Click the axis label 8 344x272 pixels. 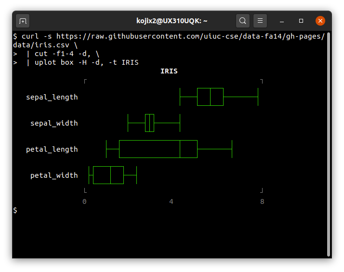point(262,201)
